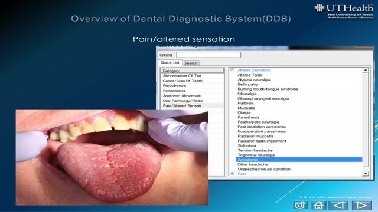Select Altered Taste diagnosis

point(250,75)
